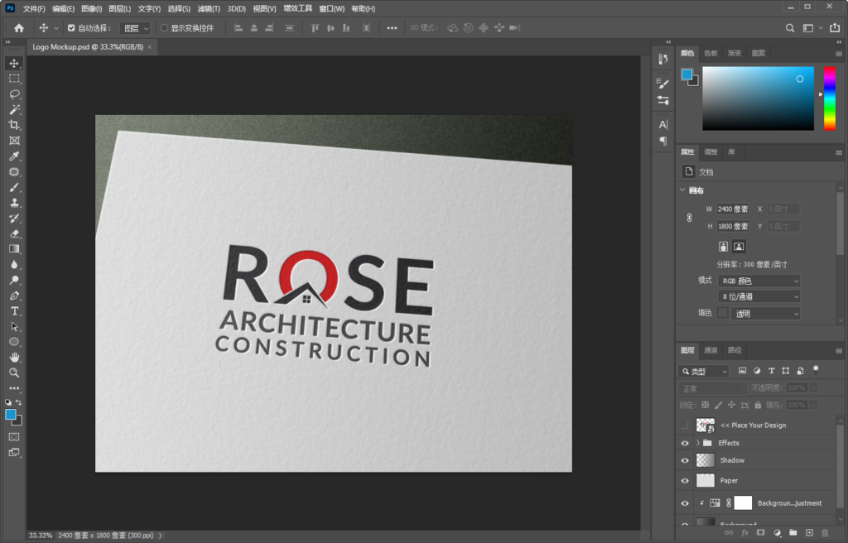Viewport: 848px width, 543px height.
Task: Select the Eraser tool
Action: [14, 233]
